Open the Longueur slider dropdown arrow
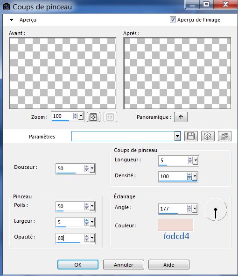The width and height of the screenshot is (238, 276). (x=196, y=160)
